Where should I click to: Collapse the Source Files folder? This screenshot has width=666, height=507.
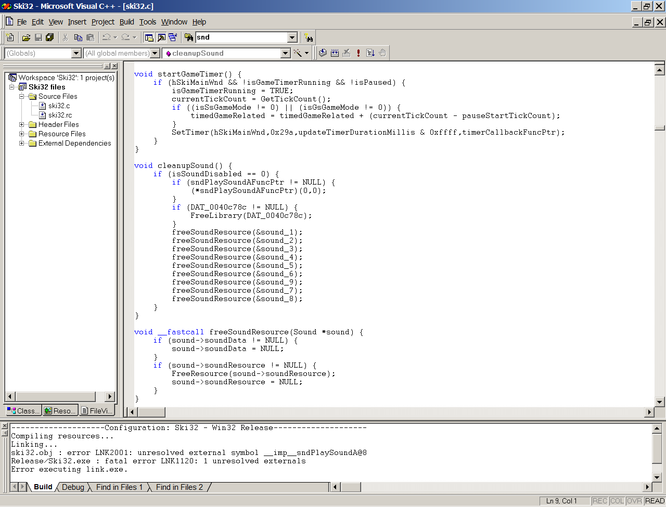pyautogui.click(x=22, y=96)
